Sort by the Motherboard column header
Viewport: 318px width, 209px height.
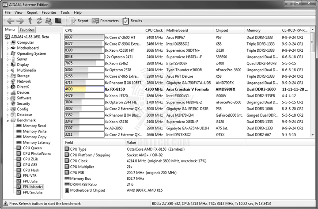(x=189, y=30)
